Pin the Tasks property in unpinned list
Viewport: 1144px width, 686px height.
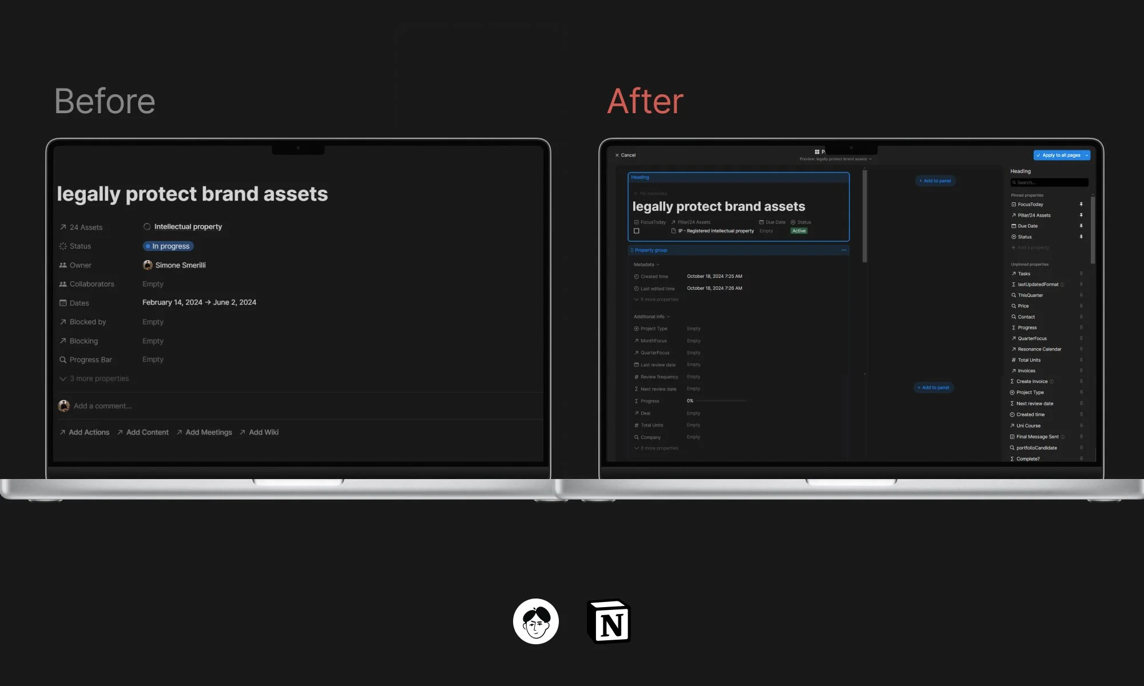tap(1081, 273)
